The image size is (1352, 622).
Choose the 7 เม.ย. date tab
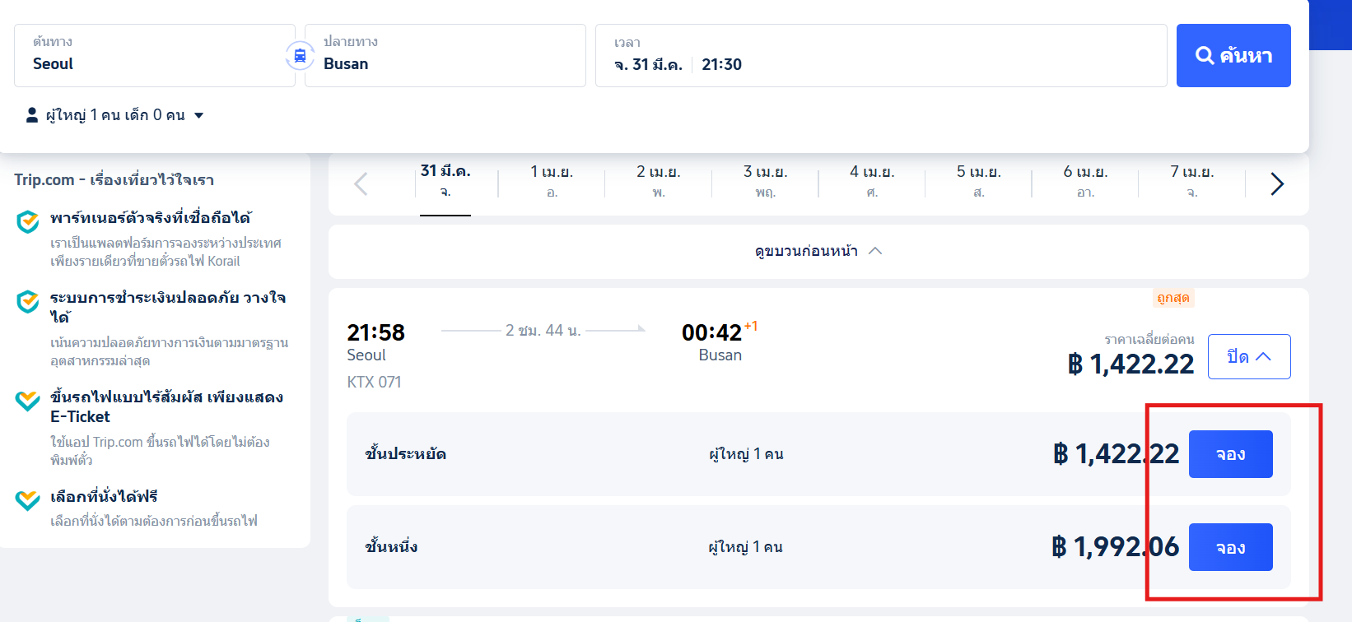[x=1191, y=180]
